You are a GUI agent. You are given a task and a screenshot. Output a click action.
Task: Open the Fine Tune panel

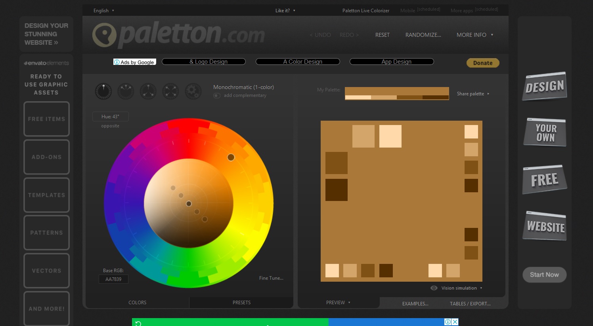271,278
